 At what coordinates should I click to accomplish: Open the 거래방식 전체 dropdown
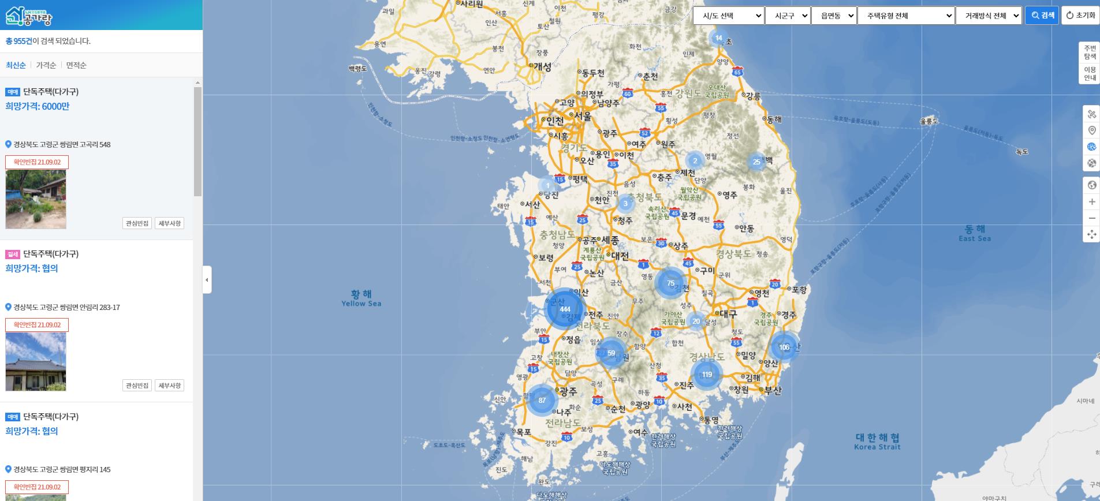tap(989, 16)
